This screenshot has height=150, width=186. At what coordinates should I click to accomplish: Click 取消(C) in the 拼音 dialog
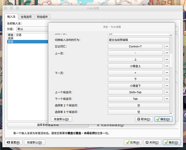coord(144,119)
